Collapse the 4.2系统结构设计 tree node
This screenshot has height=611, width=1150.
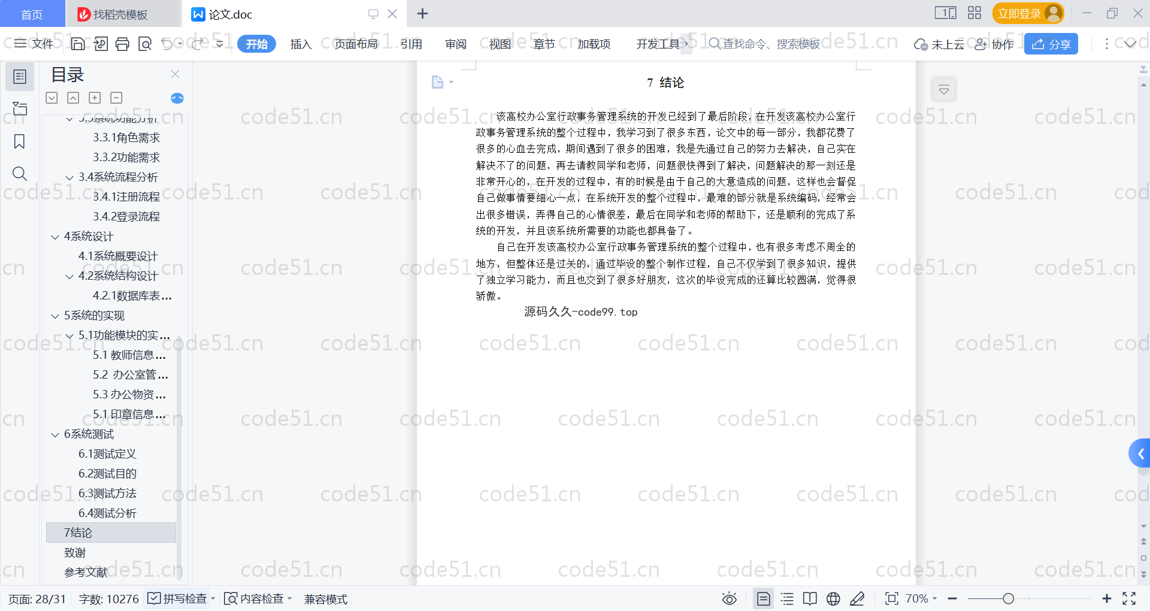69,276
